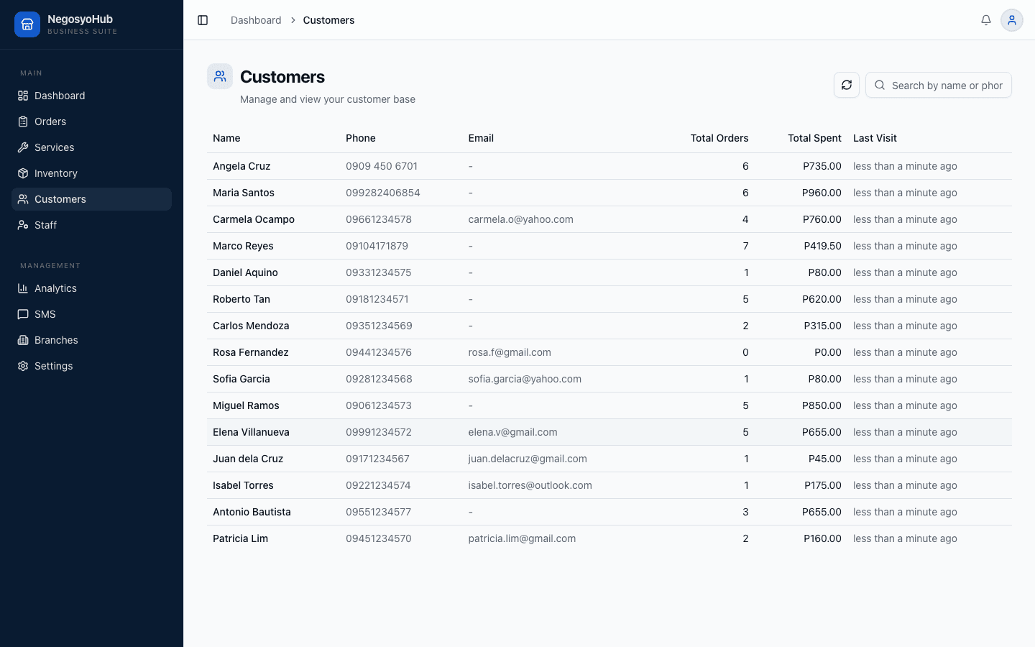This screenshot has width=1035, height=647.
Task: Click the Dashboard breadcrumb link
Action: [x=256, y=20]
